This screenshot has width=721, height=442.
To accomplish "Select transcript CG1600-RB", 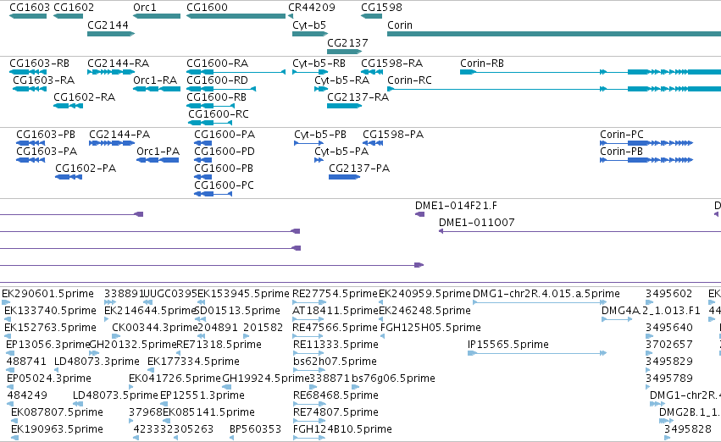I will [210, 106].
